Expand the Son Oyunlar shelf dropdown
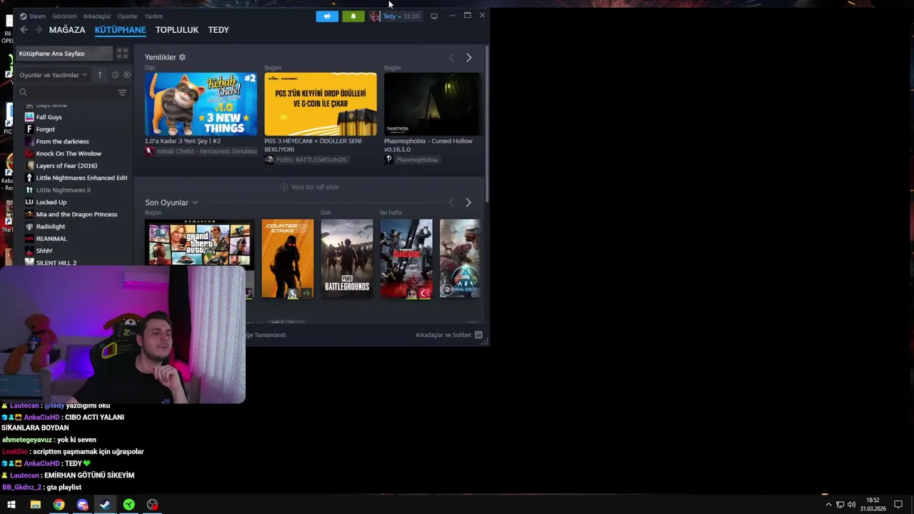Image resolution: width=914 pixels, height=514 pixels. (194, 203)
